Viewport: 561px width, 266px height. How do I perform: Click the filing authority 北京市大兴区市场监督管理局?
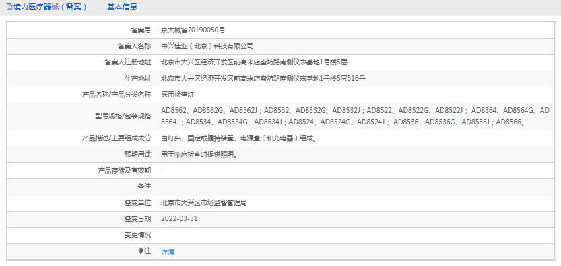pyautogui.click(x=203, y=203)
